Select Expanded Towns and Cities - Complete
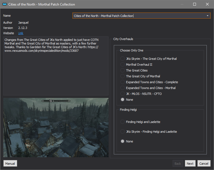Screen dimensions: 214x170 click(x=149, y=82)
